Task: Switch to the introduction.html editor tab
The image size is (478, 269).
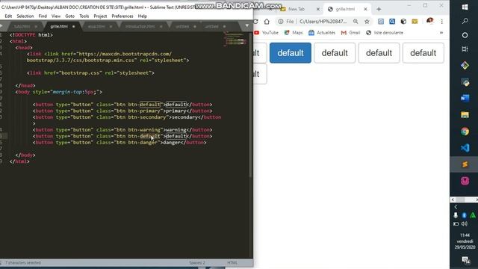Action: point(140,27)
